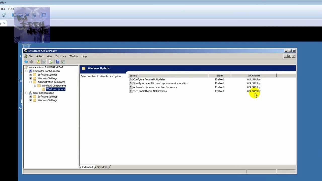Image resolution: width=322 pixels, height=181 pixels.
Task: Toggle Show/Hide Action Pane toolbar icon
Action: tap(63, 62)
